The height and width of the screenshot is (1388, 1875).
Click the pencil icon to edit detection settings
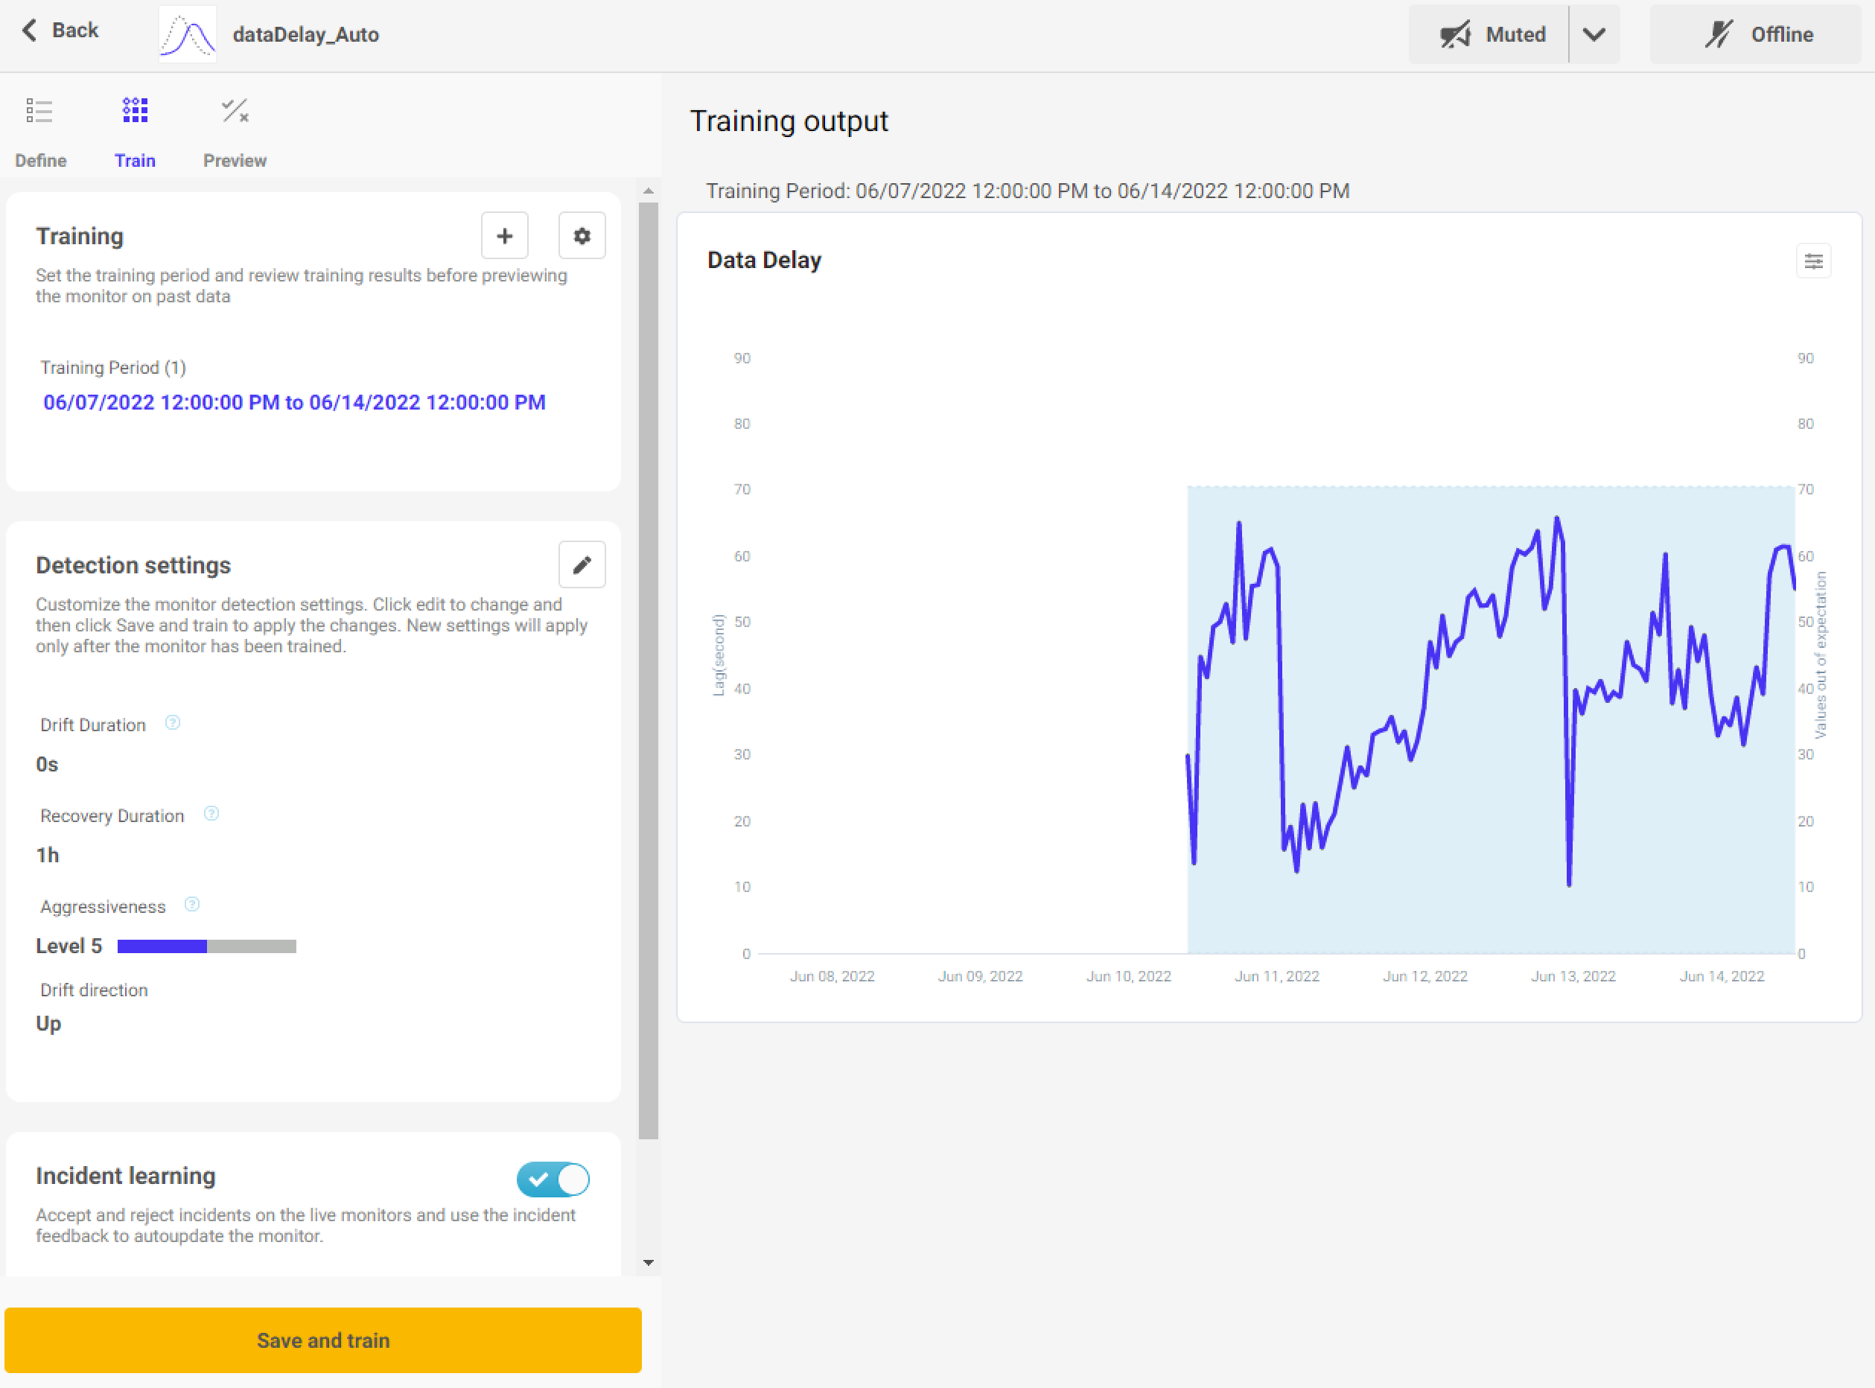click(582, 565)
